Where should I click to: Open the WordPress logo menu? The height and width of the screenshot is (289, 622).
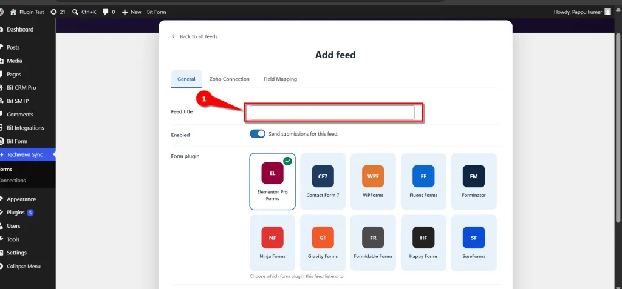(x=2, y=12)
